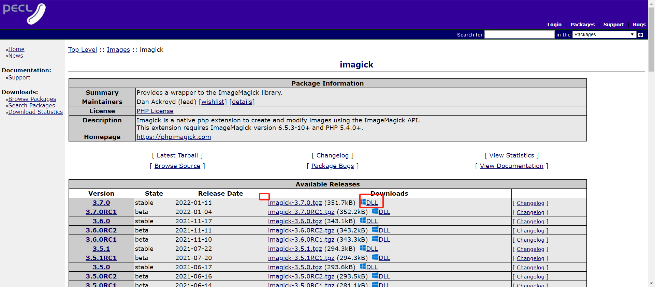Open the View Statistics link
Screen dimensions: 655x287
click(512, 155)
